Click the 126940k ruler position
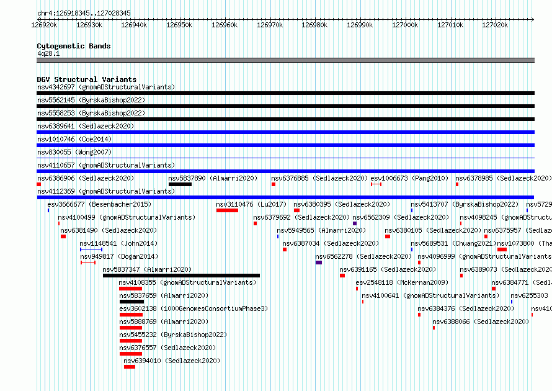Screen dimensions: 552x391 point(134,25)
